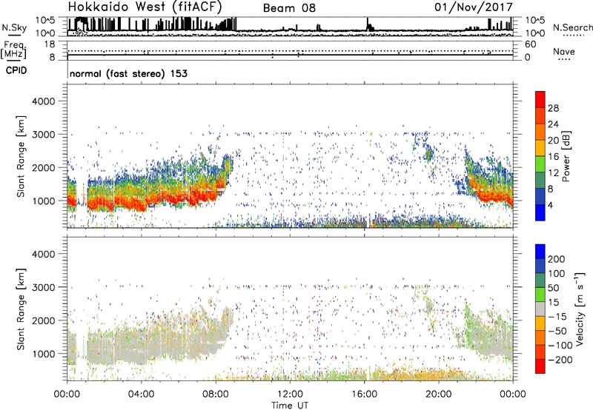This screenshot has width=593, height=410.
Task: Click the '18' frequency axis tick
Action: tap(50, 44)
